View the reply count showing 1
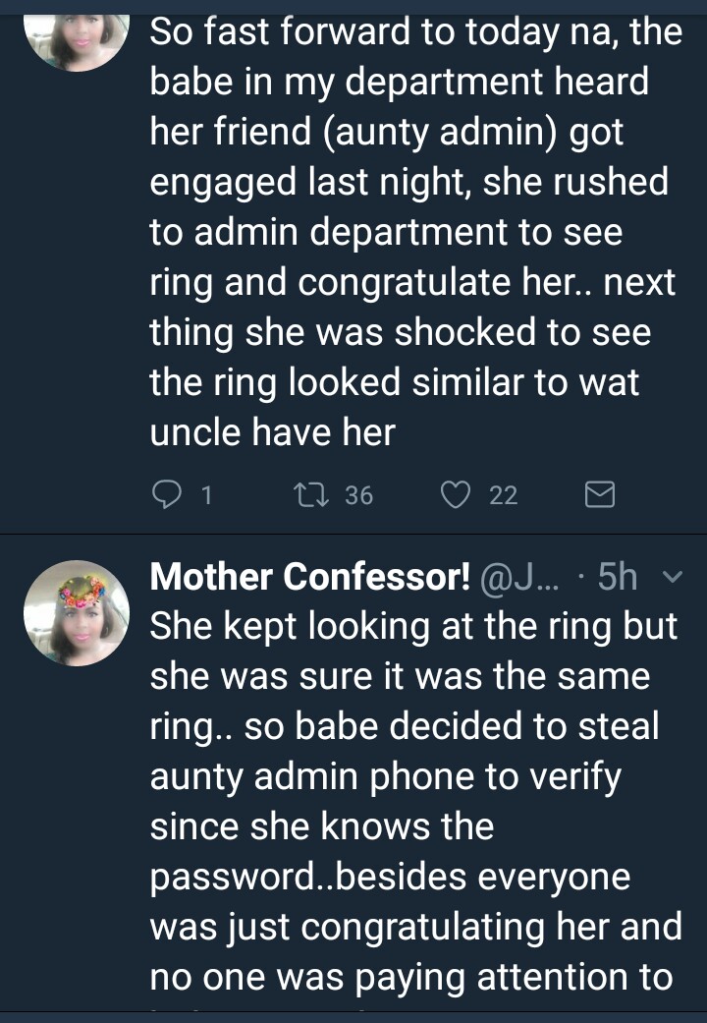This screenshot has width=707, height=1023. [x=206, y=495]
